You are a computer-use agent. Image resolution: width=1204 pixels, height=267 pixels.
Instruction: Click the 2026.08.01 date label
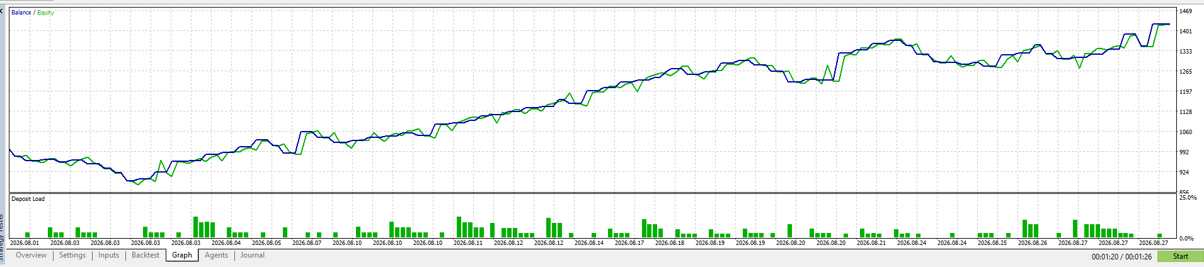25,243
